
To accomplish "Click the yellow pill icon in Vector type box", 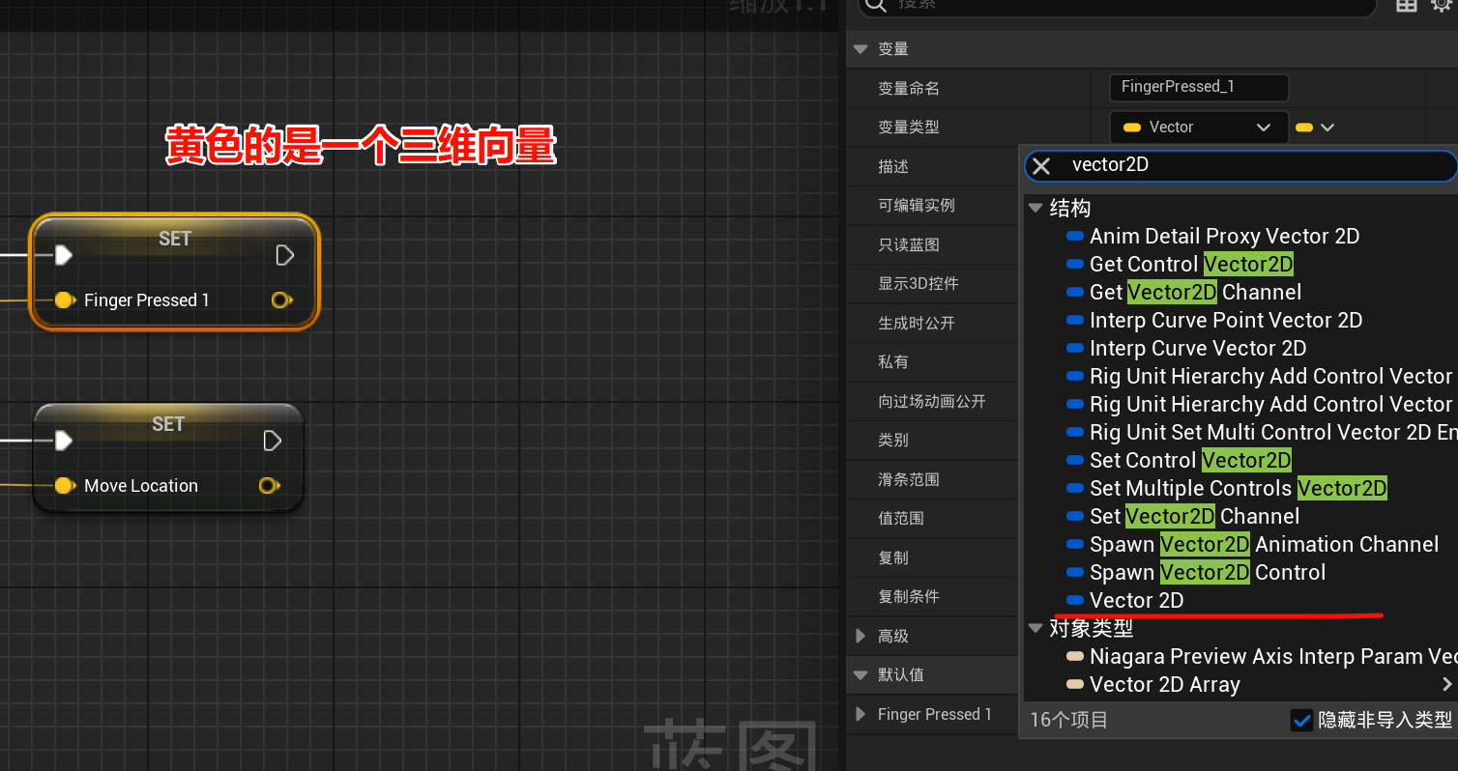I will pyautogui.click(x=1132, y=128).
